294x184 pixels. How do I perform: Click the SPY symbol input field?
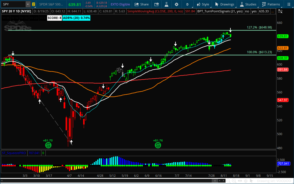tap(13, 4)
